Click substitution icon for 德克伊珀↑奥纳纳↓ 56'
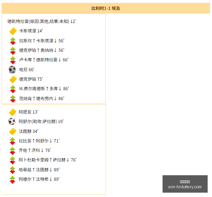 tap(13, 51)
